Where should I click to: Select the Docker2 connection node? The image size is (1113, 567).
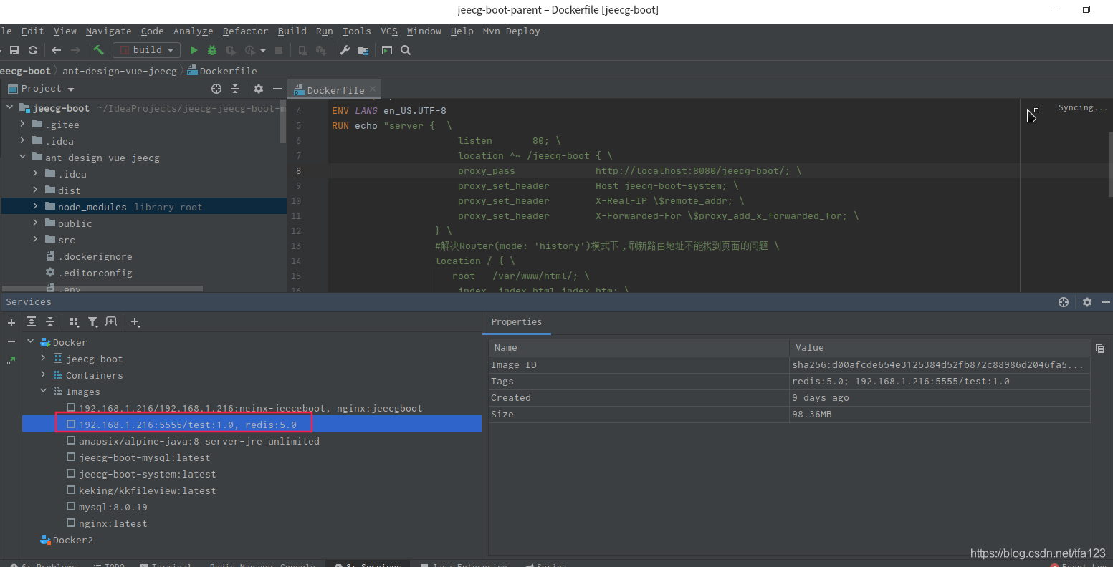click(x=72, y=540)
